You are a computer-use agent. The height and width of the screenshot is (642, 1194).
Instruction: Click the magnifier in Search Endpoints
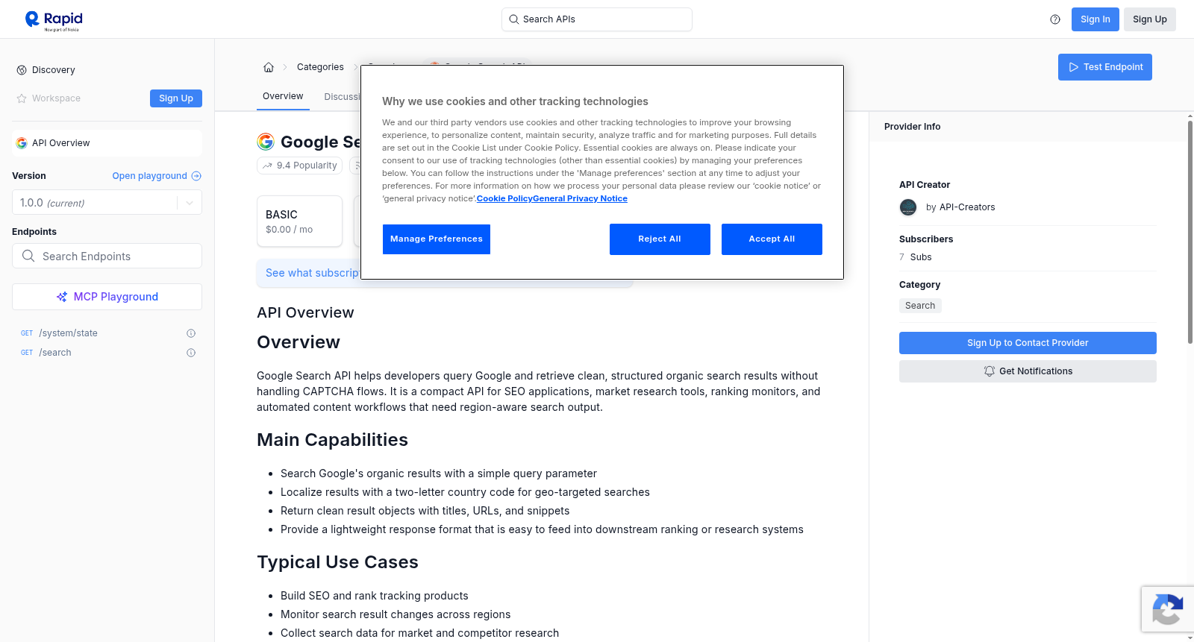pos(28,256)
